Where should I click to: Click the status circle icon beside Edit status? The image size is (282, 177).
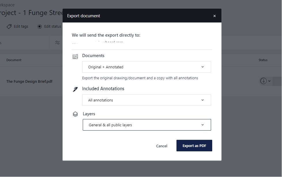[x=40, y=27]
